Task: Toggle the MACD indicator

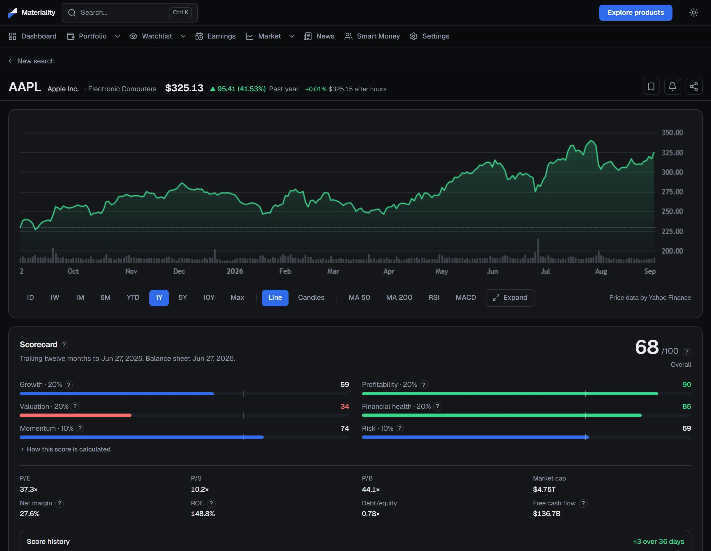Action: click(x=466, y=298)
